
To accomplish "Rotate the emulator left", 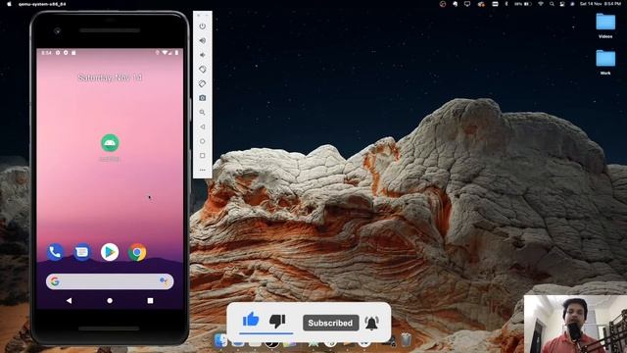I will tap(203, 70).
